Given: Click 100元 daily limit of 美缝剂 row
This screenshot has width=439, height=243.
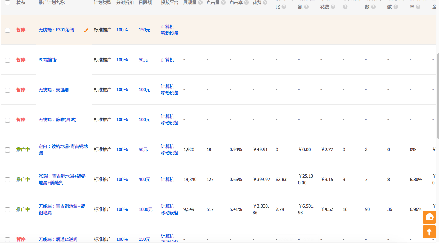Looking at the screenshot, I should click(145, 90).
